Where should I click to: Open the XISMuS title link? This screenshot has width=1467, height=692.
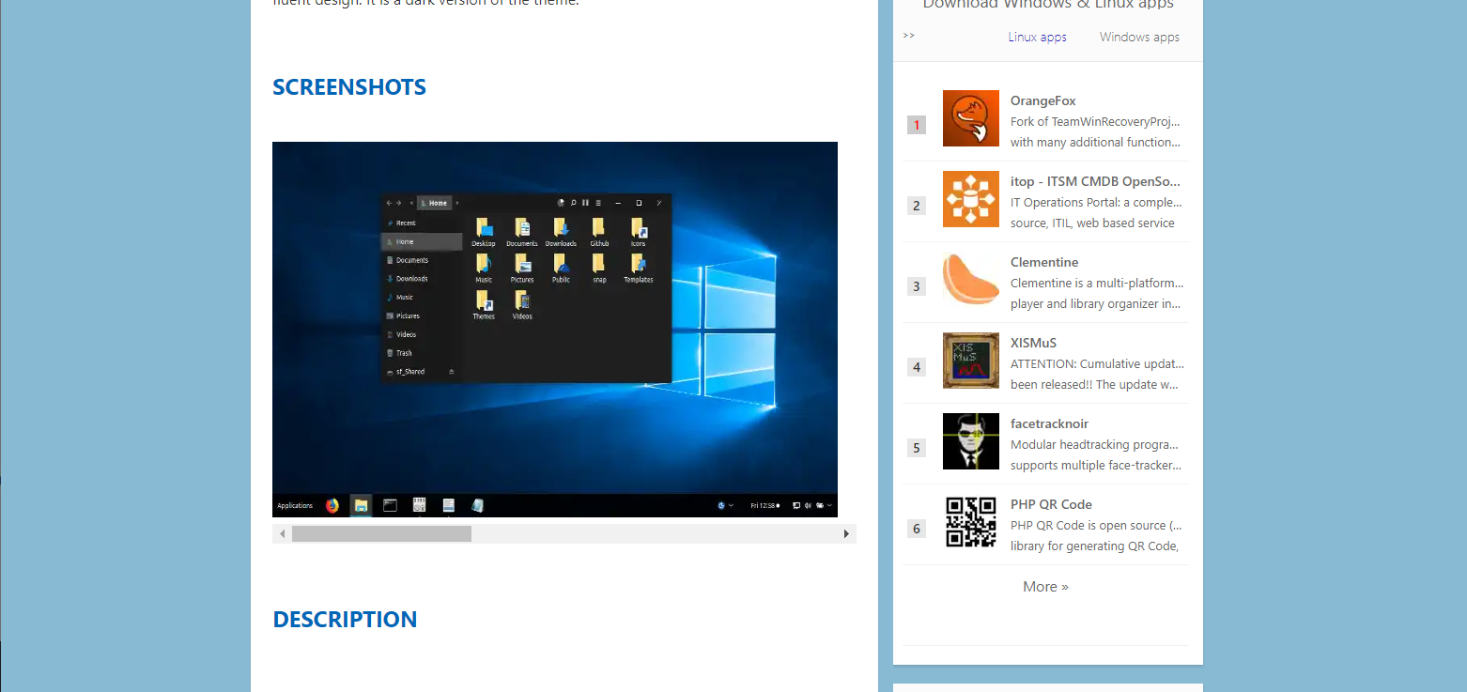[x=1033, y=343]
